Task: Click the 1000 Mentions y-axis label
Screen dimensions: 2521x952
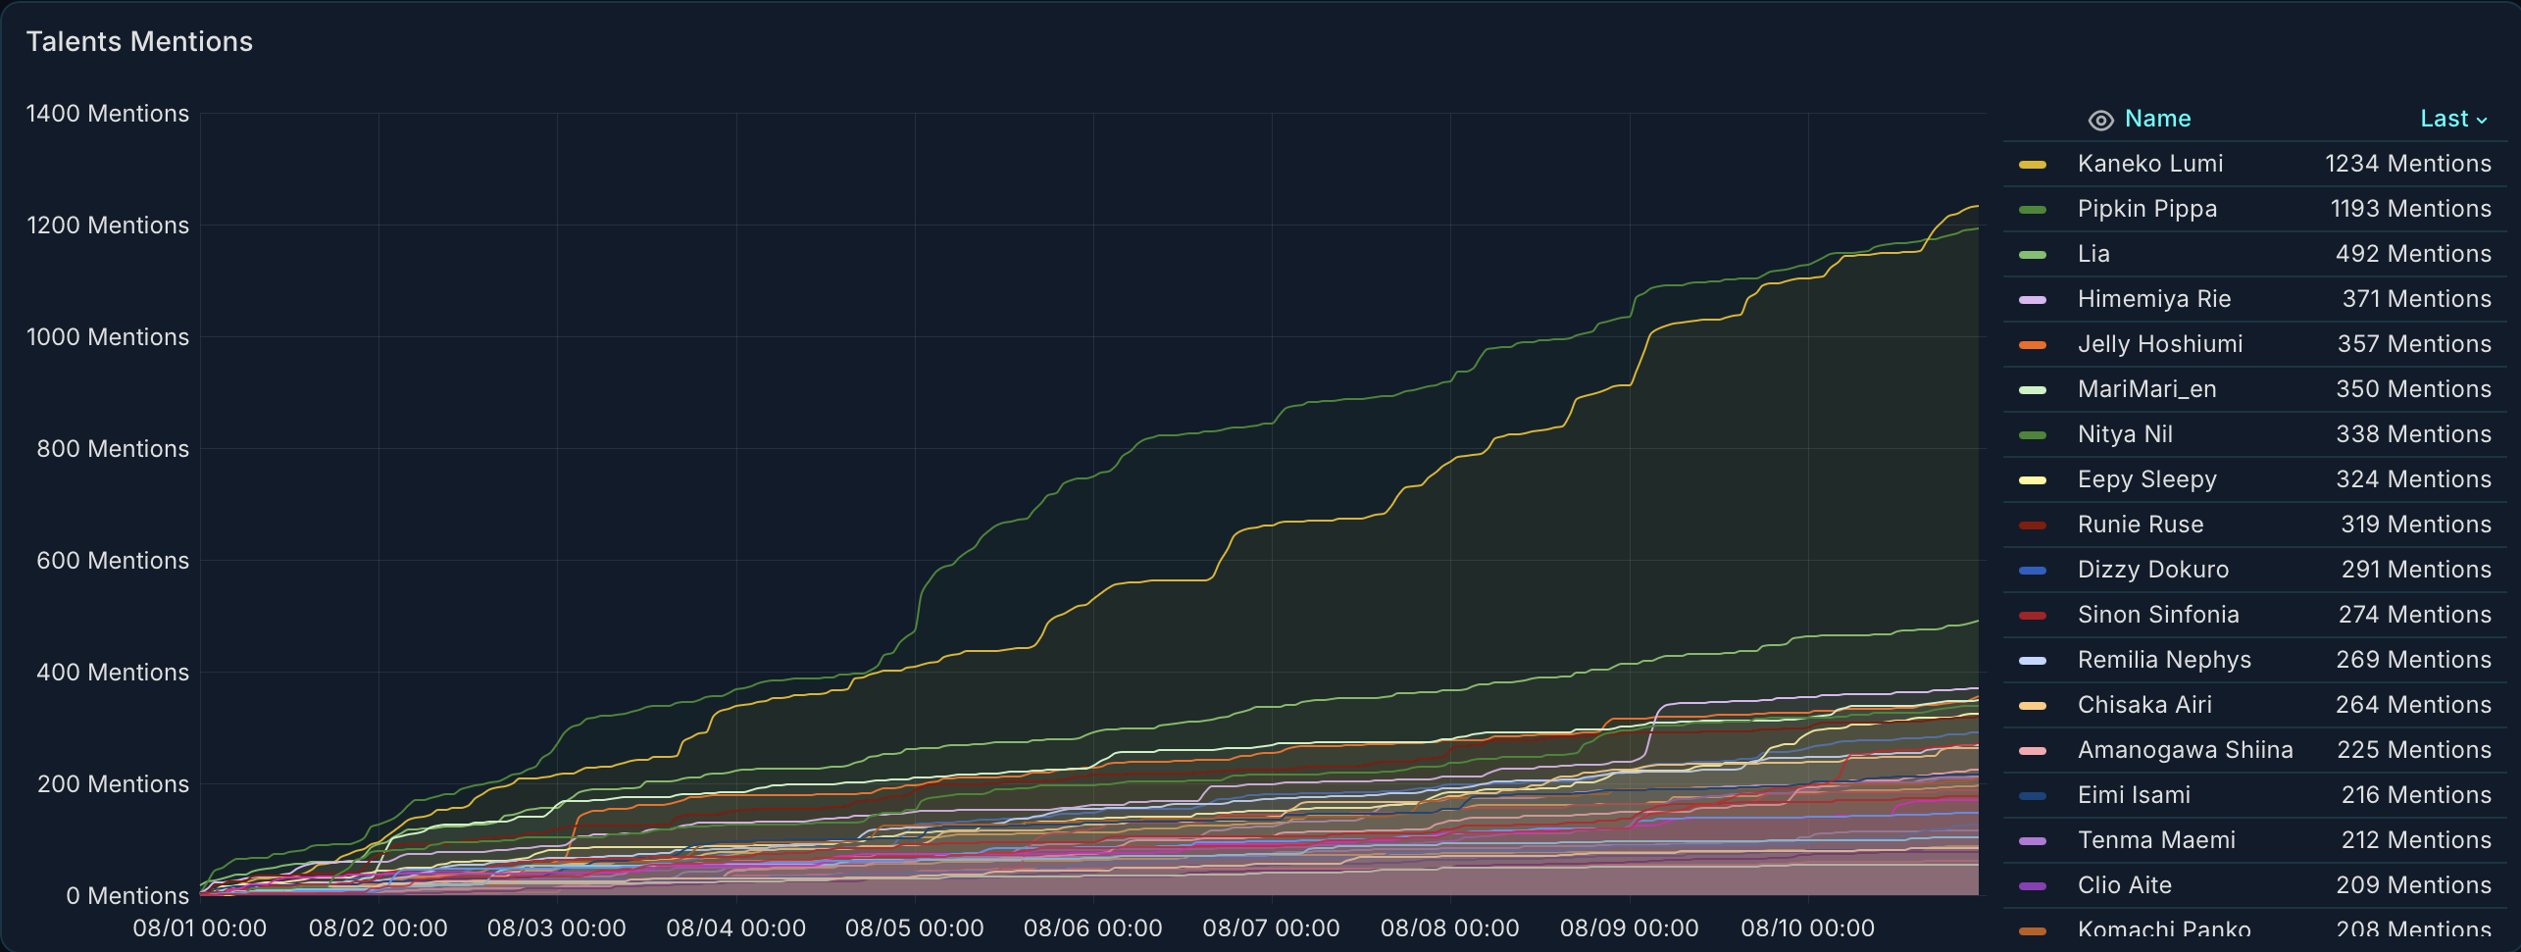Action: (x=108, y=337)
